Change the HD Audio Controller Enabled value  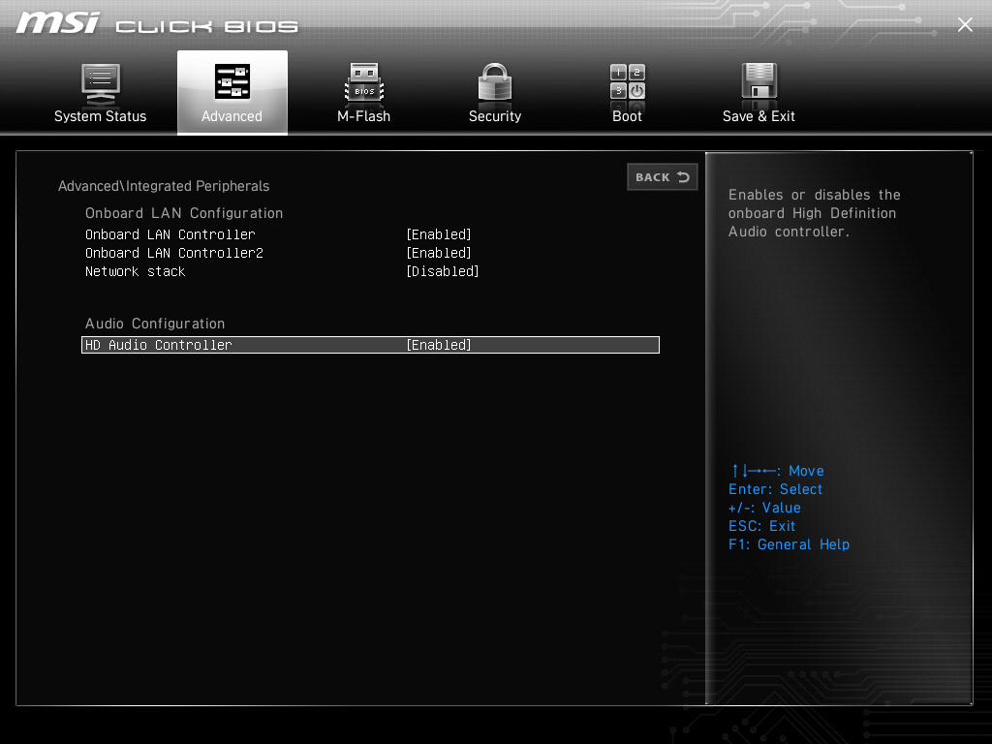pos(439,345)
